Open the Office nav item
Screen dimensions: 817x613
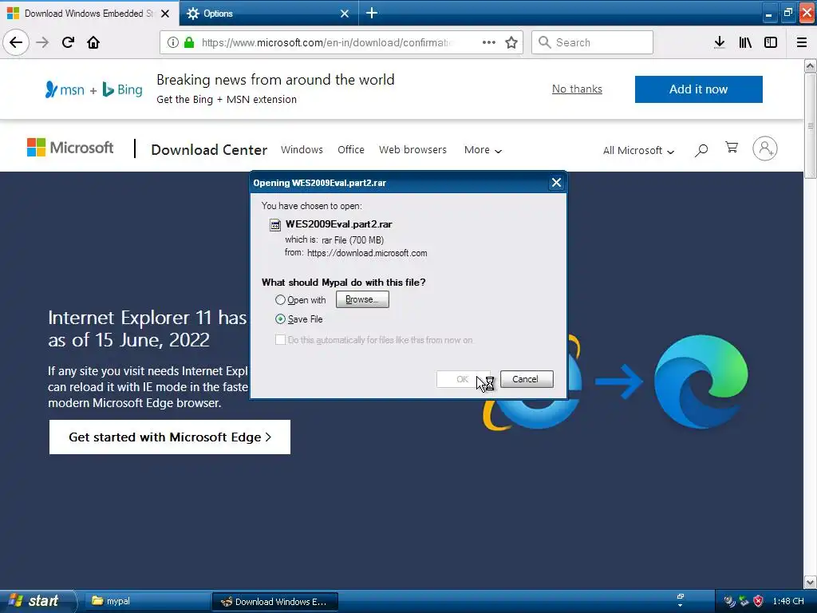(351, 149)
